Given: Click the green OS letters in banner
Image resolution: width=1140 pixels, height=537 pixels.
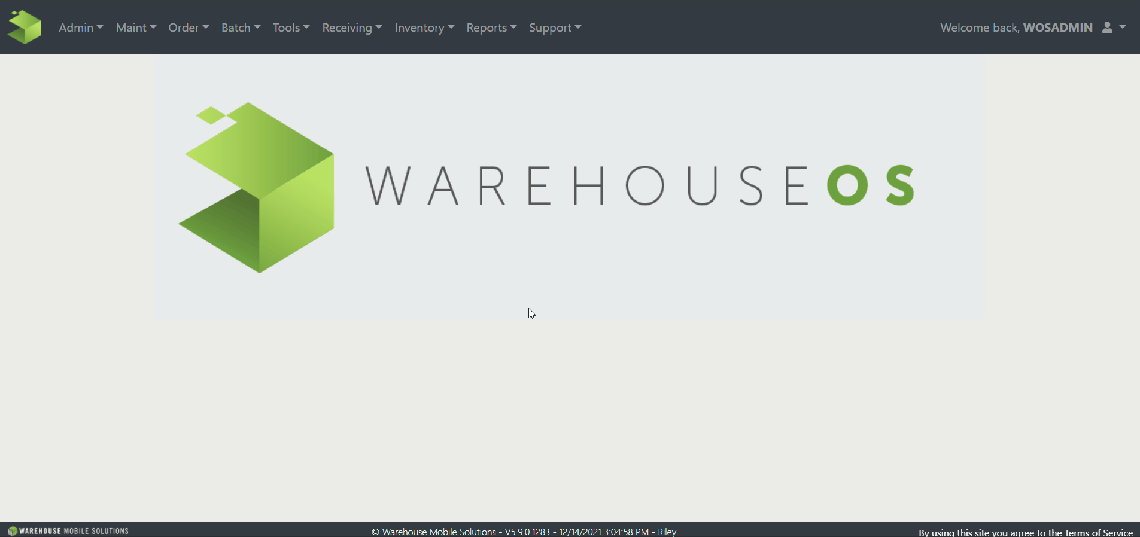Looking at the screenshot, I should (871, 186).
